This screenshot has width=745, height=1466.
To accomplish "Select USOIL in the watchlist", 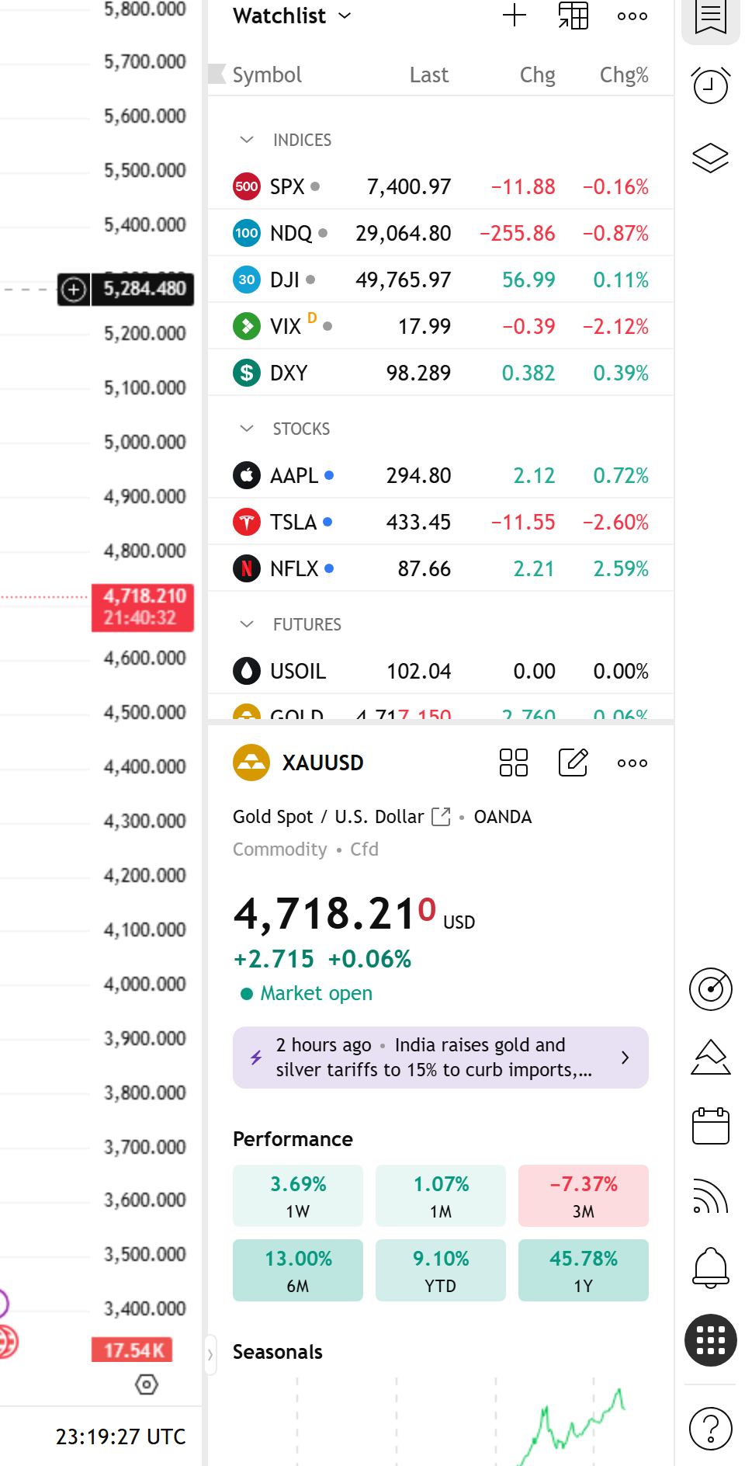I will (x=441, y=671).
